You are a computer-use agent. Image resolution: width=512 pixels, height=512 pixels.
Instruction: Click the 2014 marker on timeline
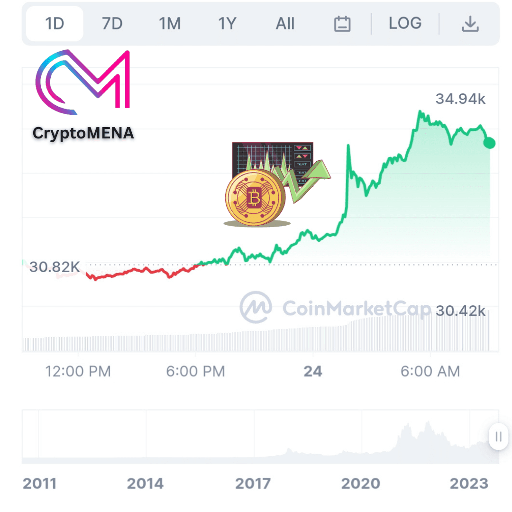point(145,484)
